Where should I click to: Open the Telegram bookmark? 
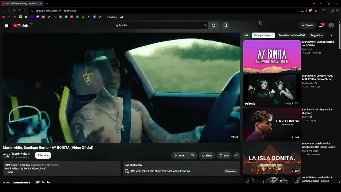pos(66,17)
